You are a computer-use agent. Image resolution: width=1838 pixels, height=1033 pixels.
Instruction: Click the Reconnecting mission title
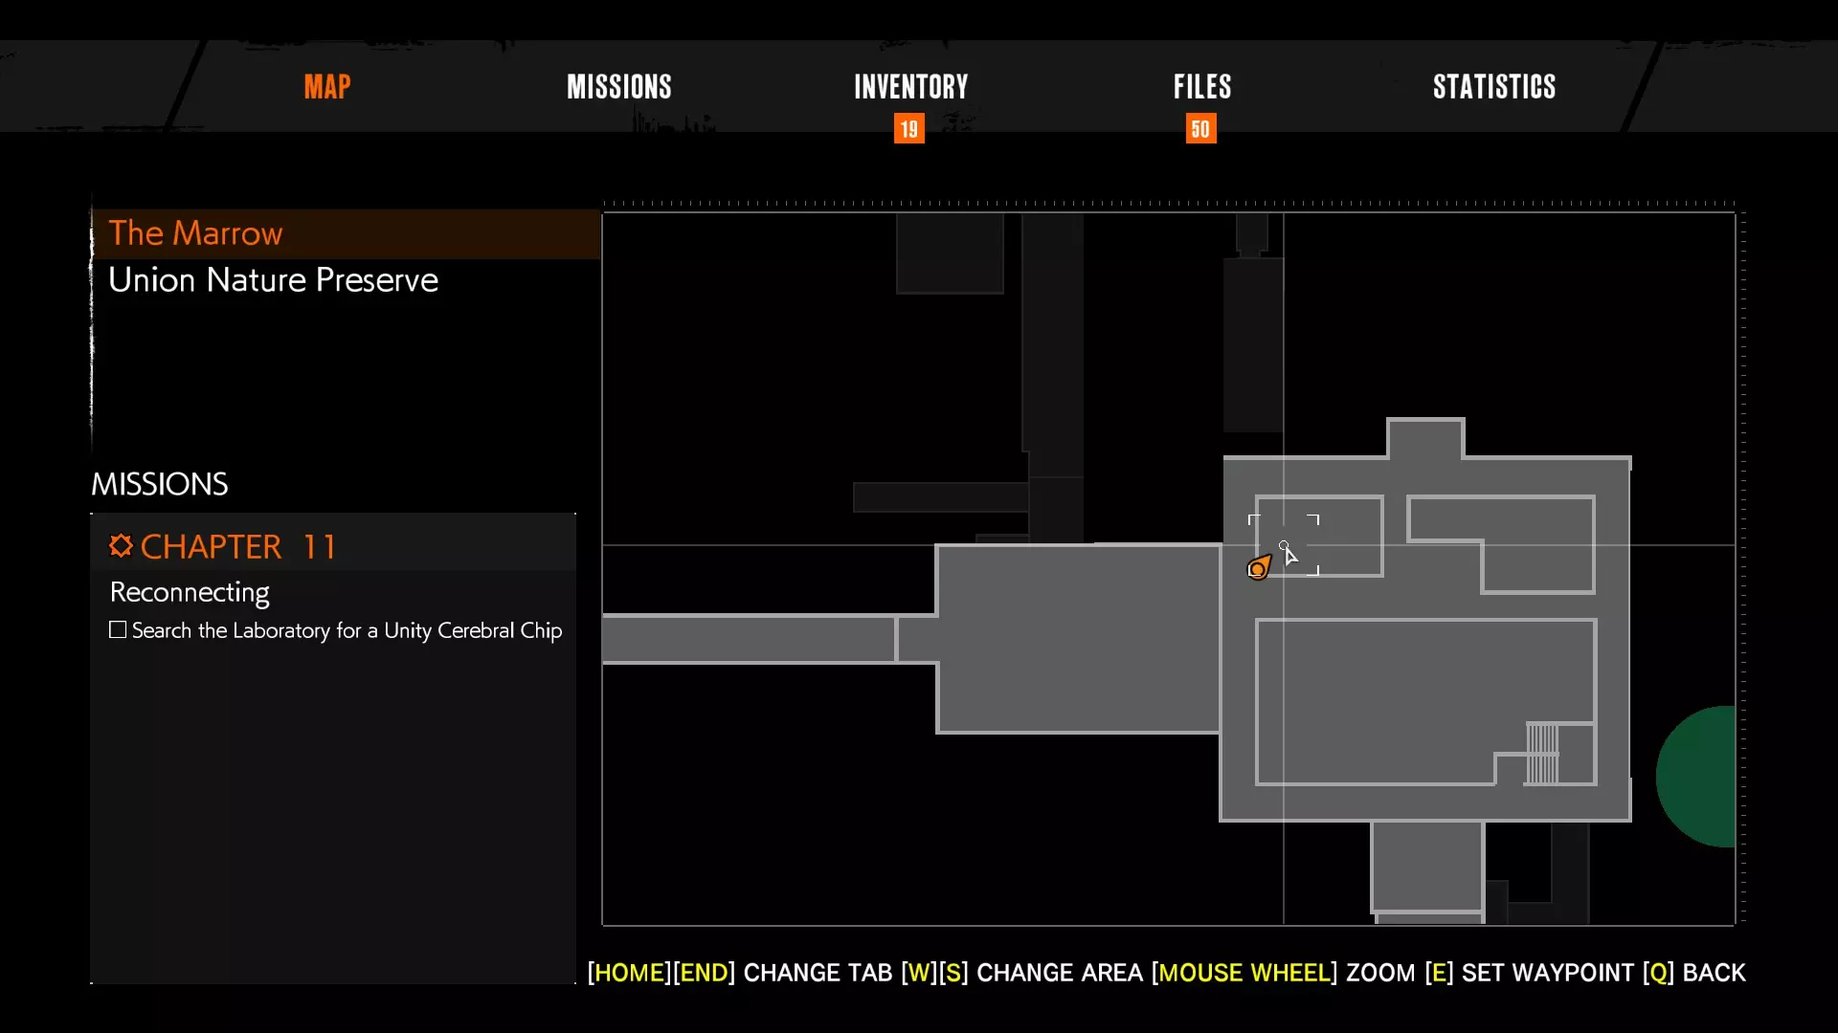pyautogui.click(x=190, y=592)
